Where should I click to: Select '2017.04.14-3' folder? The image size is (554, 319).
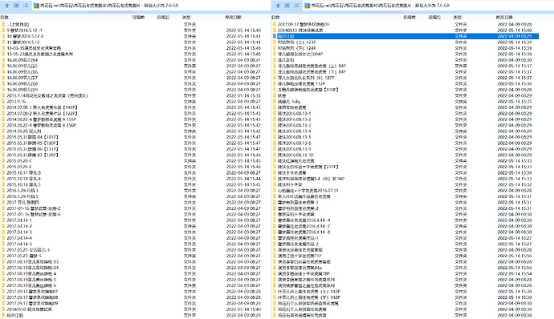click(19, 232)
